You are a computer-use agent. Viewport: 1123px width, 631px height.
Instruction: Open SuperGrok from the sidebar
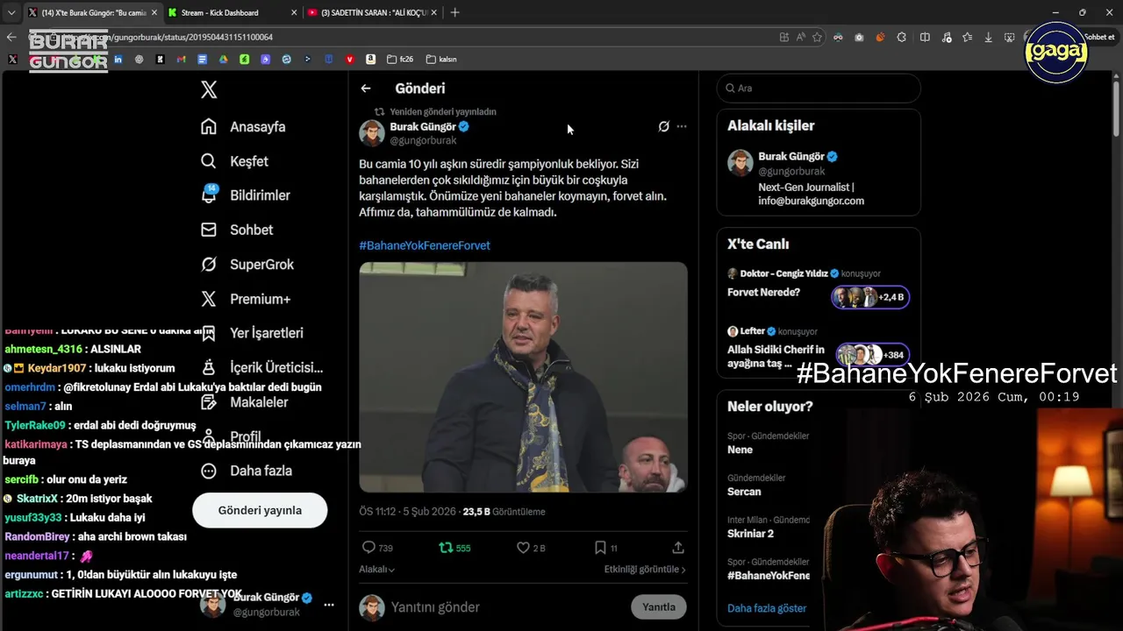247,264
